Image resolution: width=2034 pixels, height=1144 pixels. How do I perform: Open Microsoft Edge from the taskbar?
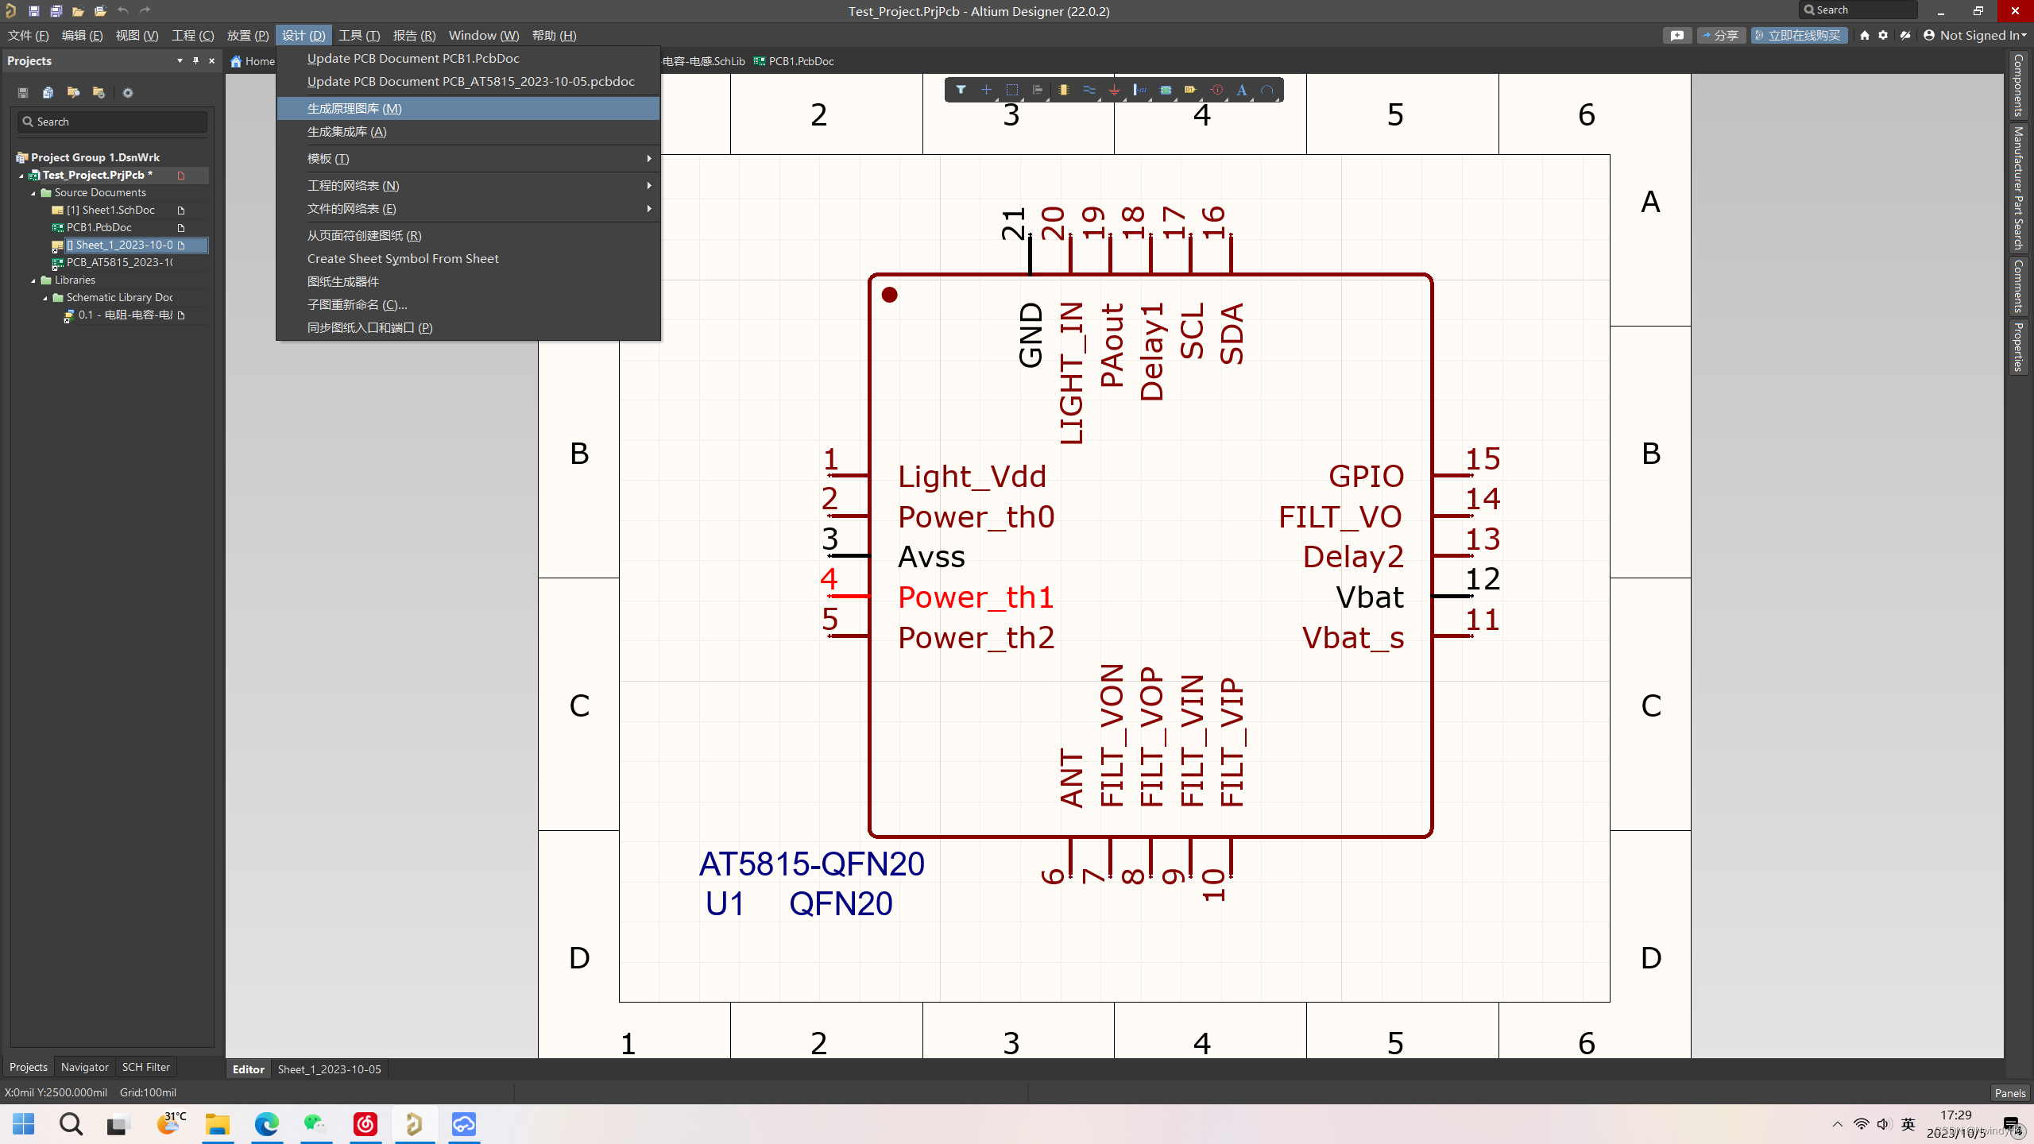pyautogui.click(x=267, y=1124)
